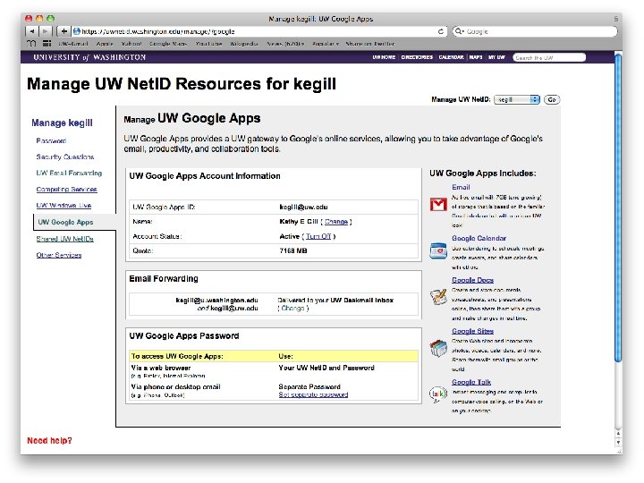This screenshot has width=644, height=483.
Task: Open the News bookmarks folder
Action: click(285, 44)
